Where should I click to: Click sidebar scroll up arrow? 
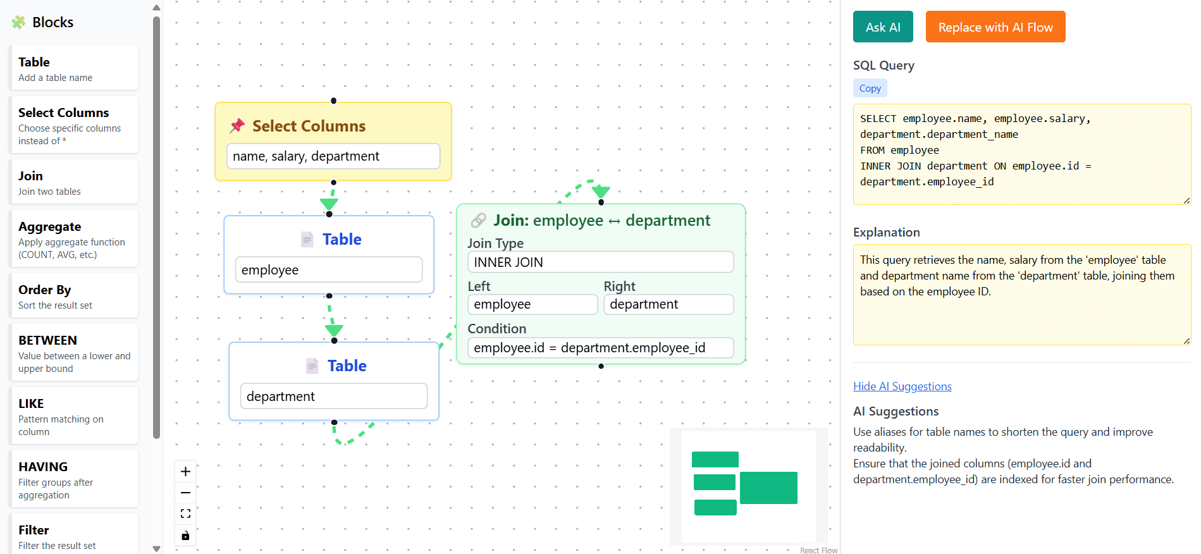pyautogui.click(x=156, y=8)
